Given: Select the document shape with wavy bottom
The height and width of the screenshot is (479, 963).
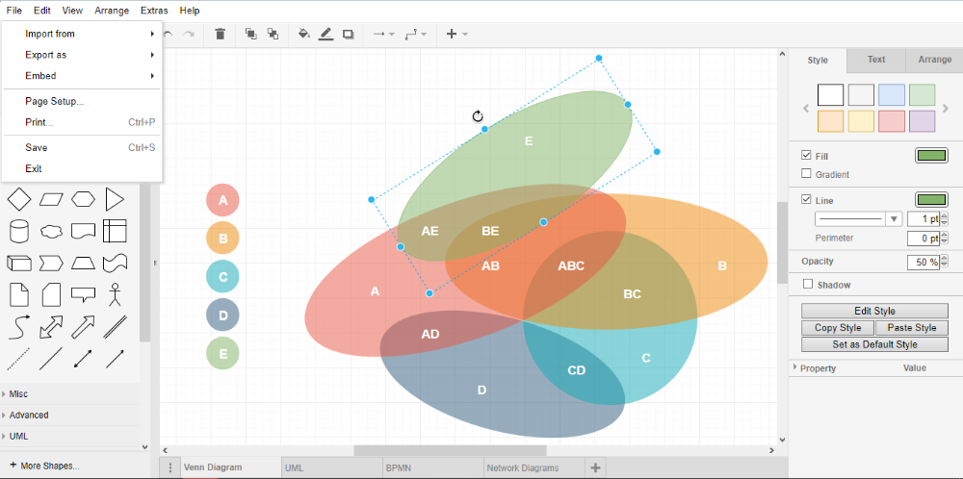Looking at the screenshot, I should [83, 231].
